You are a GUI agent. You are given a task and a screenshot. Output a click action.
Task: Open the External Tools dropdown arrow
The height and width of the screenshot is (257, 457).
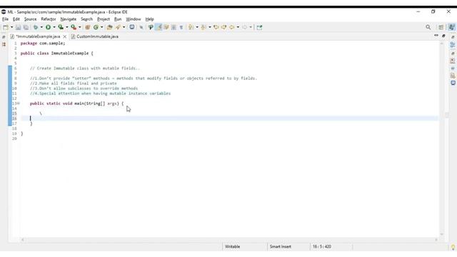[79, 27]
